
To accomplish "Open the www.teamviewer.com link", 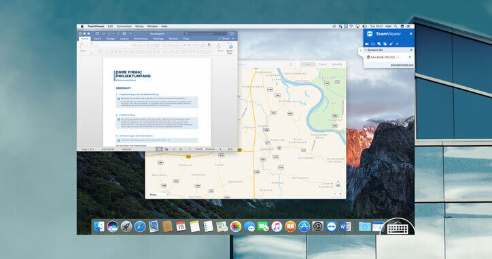I will click(402, 65).
